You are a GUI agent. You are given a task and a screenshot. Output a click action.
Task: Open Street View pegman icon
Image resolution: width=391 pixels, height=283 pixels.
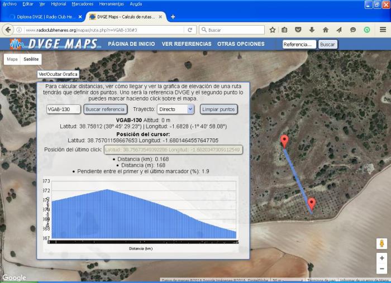click(x=382, y=243)
